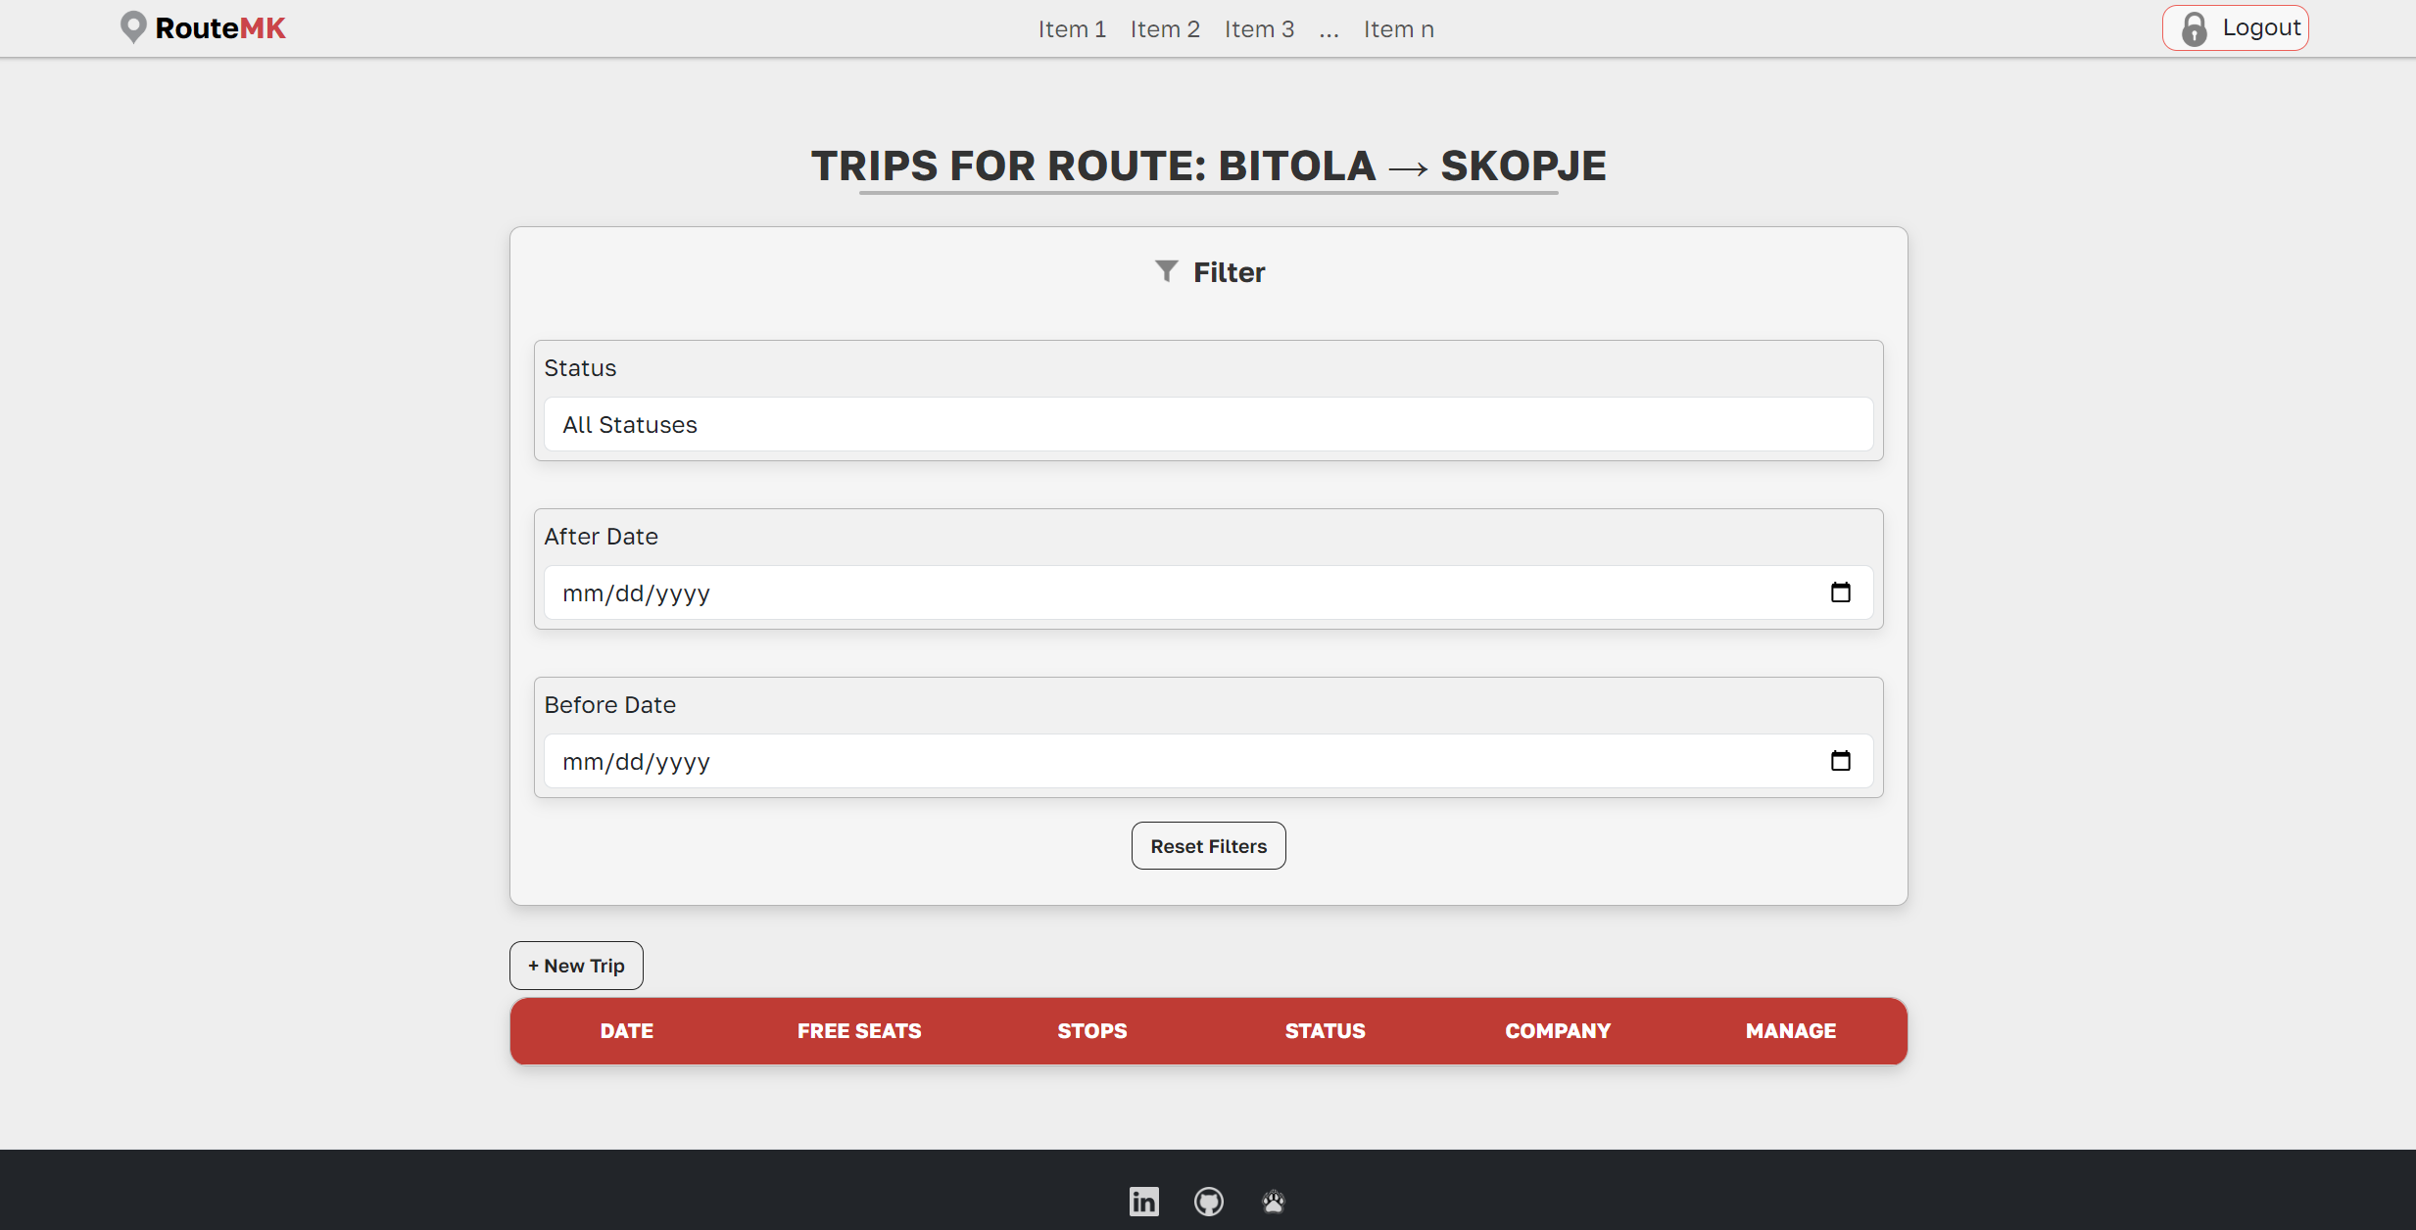Open Item 3 from the navbar
This screenshot has height=1230, width=2416.
point(1259,29)
